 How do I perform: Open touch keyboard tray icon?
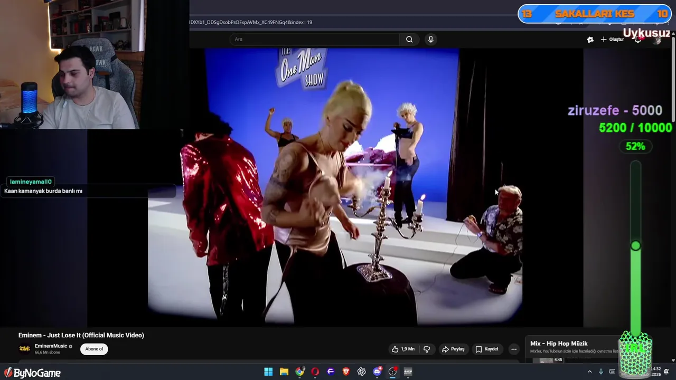tap(613, 372)
